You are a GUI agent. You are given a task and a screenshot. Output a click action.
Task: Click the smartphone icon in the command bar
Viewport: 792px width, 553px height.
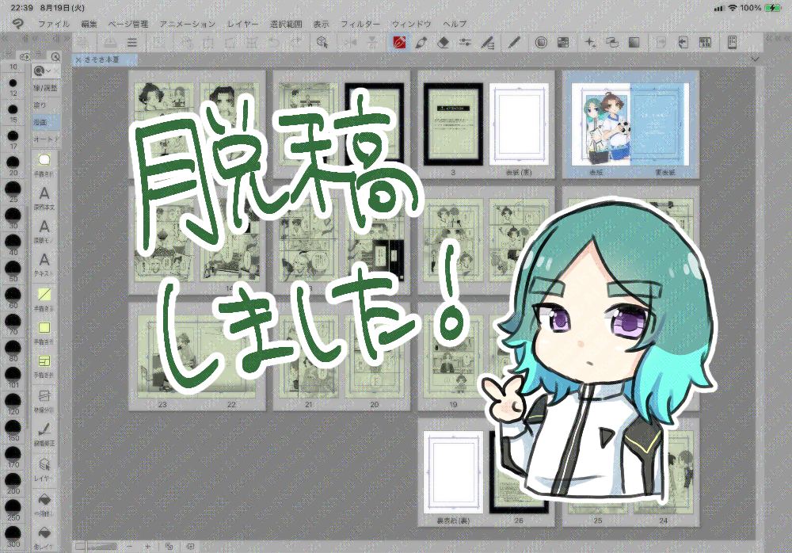732,42
